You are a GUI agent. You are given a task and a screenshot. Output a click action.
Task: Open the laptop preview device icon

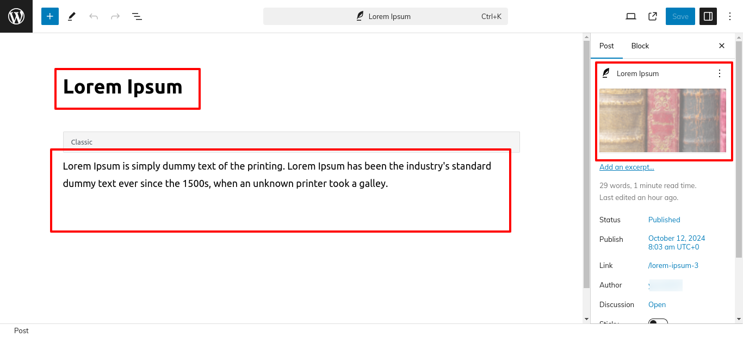[631, 16]
